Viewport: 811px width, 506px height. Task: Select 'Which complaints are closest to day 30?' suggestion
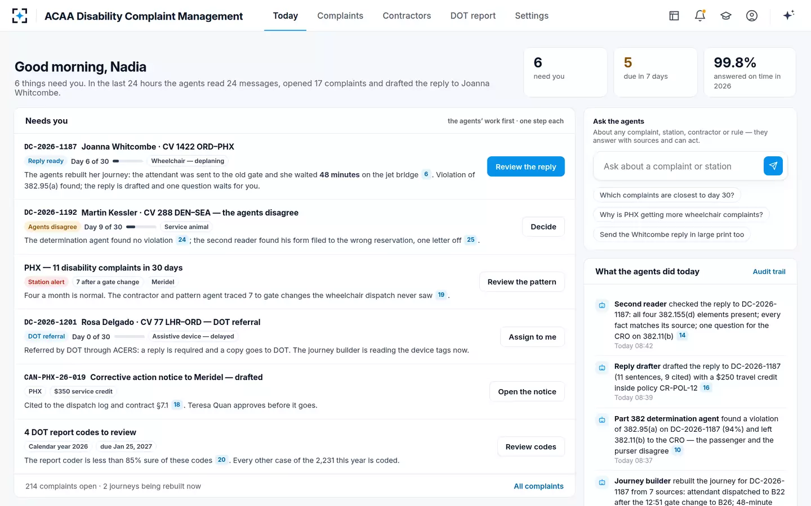pos(667,195)
